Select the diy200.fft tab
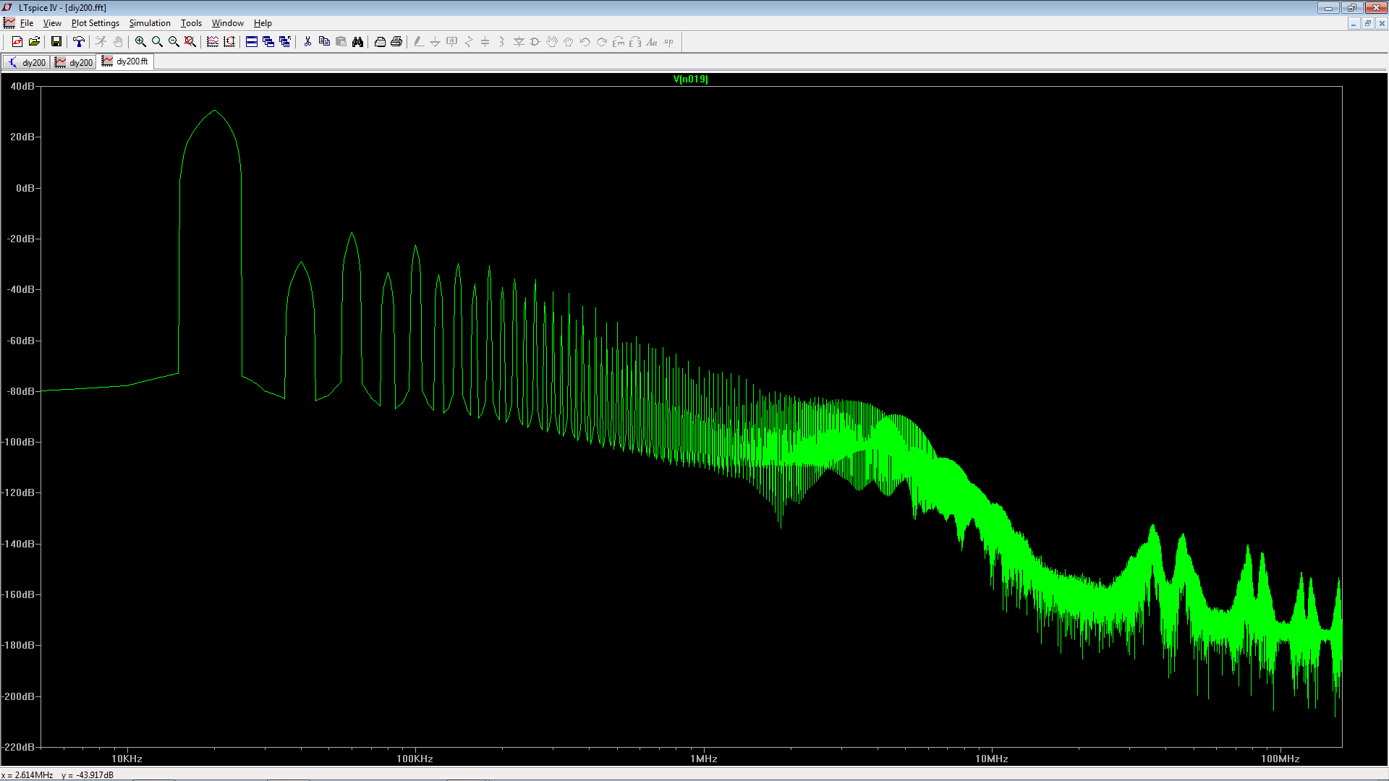 (126, 62)
